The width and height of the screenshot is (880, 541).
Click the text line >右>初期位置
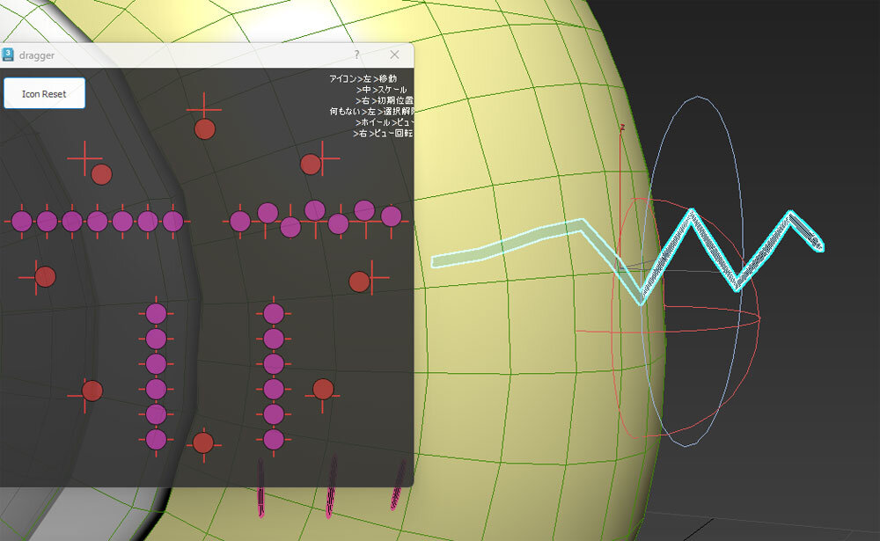point(385,100)
